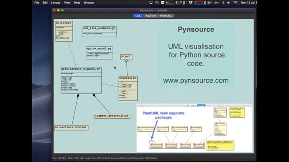Click the 45° temperature readout
The image size is (289, 162).
(210, 3)
